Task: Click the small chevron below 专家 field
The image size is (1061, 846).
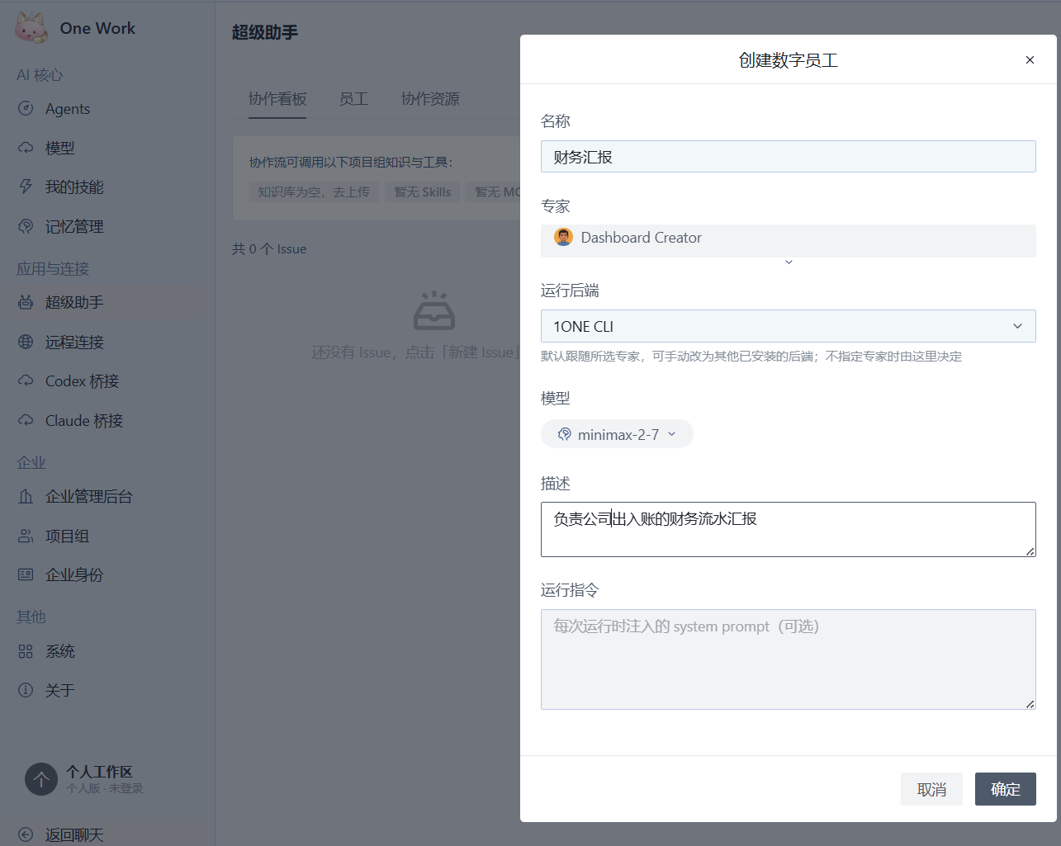Action: (x=789, y=262)
